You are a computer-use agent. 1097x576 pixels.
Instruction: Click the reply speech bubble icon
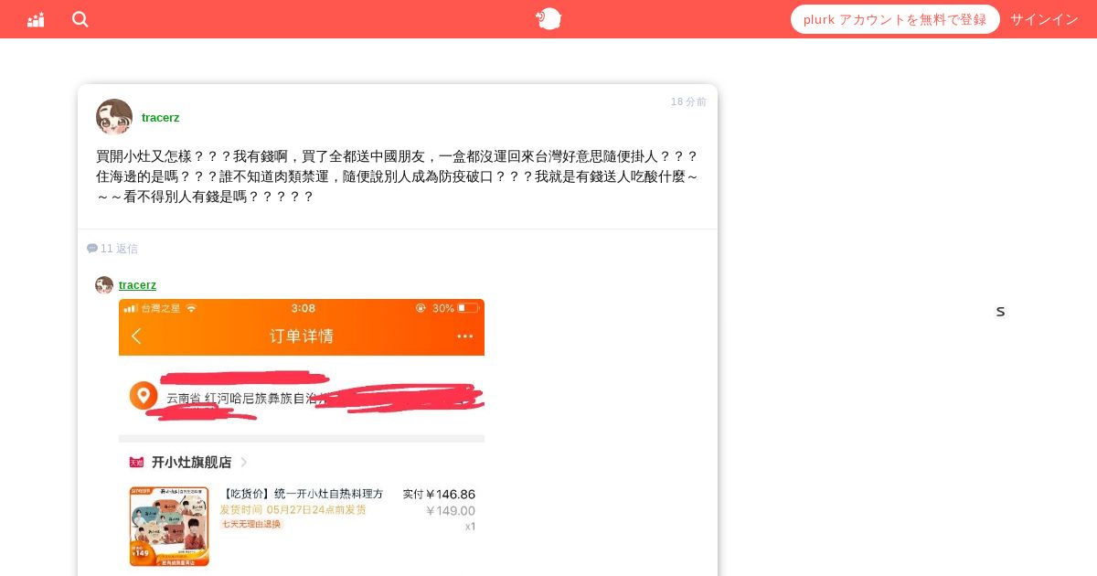91,249
